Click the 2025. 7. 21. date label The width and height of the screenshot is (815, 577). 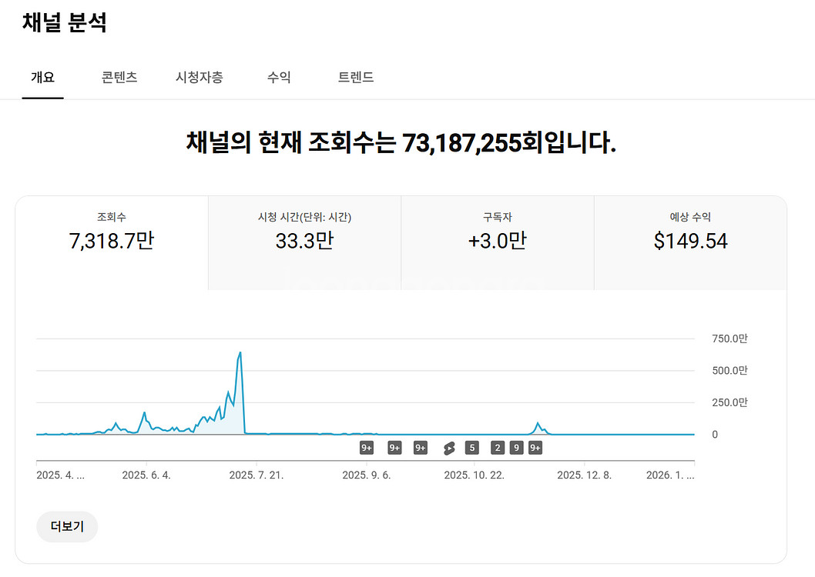coord(257,475)
